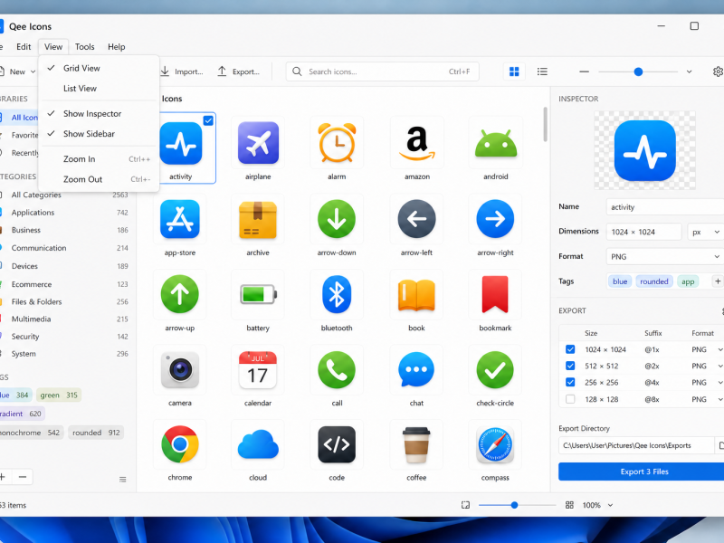Choose Grid View in View menu

(99, 69)
